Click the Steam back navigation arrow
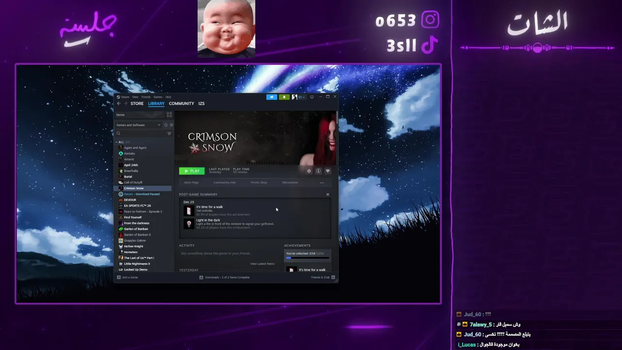 [119, 104]
